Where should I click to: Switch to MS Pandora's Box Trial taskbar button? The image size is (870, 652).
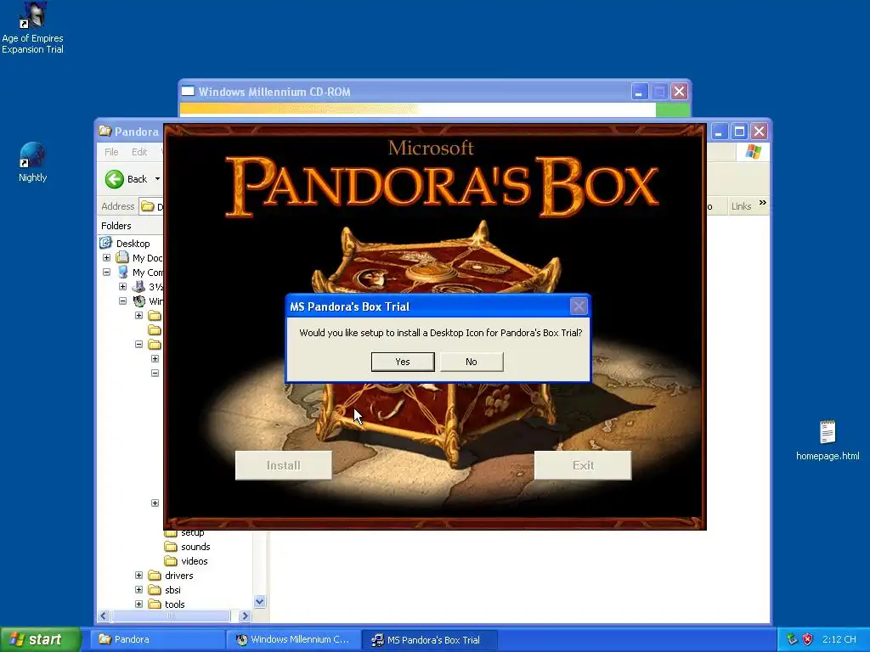(x=429, y=639)
